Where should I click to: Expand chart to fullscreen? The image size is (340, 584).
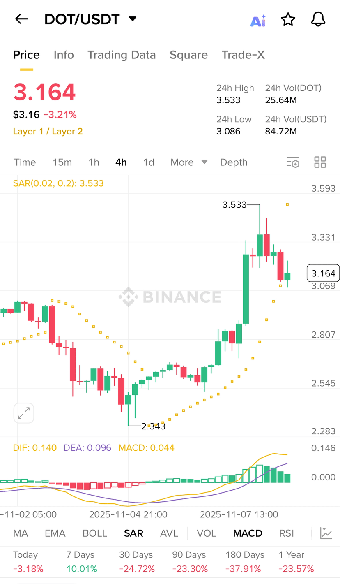[x=24, y=413]
